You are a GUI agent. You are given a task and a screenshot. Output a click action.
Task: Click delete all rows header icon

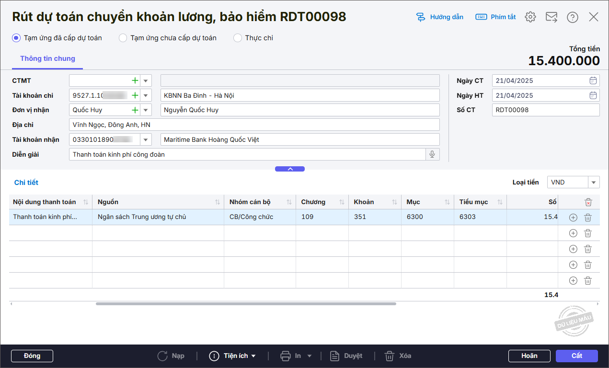588,202
